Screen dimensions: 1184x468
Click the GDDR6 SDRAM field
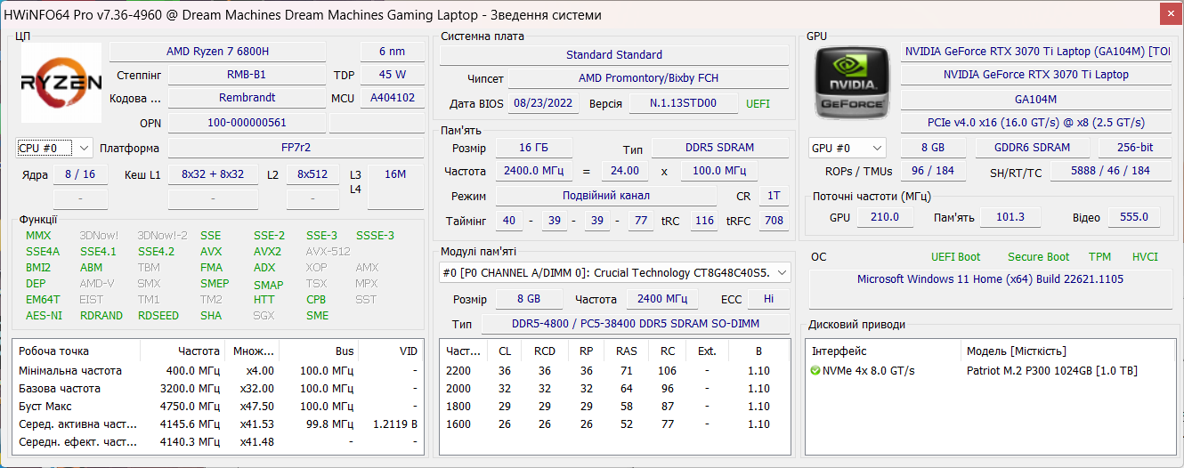tap(1033, 148)
